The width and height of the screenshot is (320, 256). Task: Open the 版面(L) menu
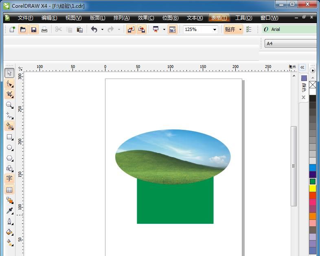[x=98, y=18]
